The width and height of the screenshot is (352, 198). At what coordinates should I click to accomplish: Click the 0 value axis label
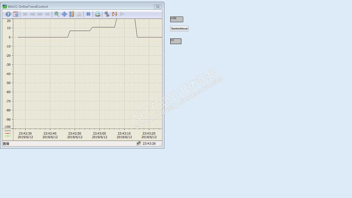pyautogui.click(x=10, y=37)
